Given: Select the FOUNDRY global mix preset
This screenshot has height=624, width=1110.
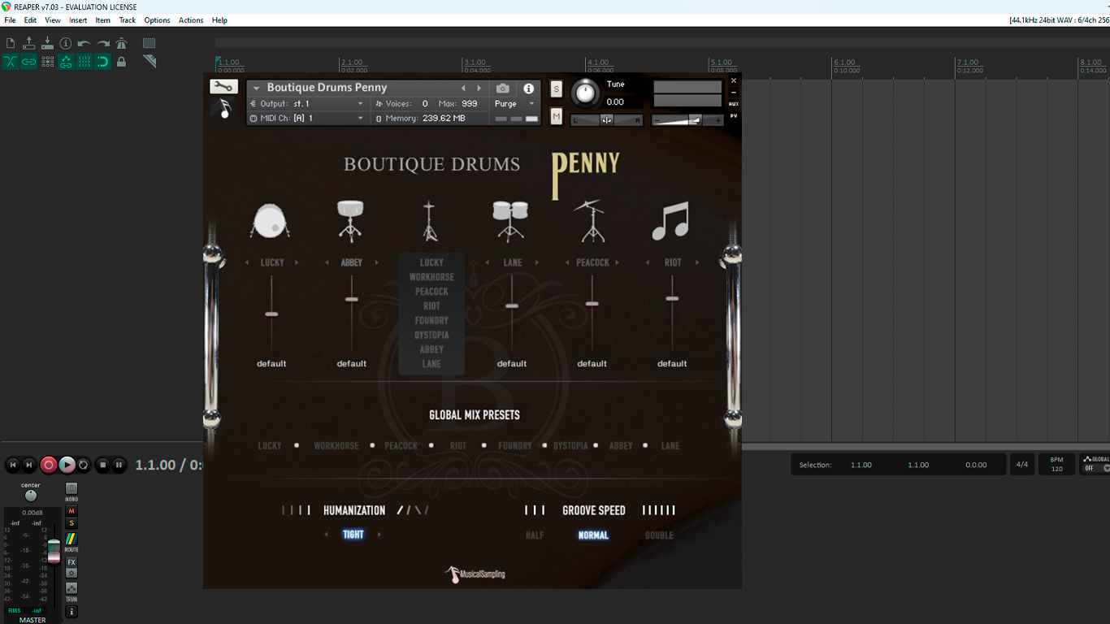Looking at the screenshot, I should pyautogui.click(x=515, y=446).
